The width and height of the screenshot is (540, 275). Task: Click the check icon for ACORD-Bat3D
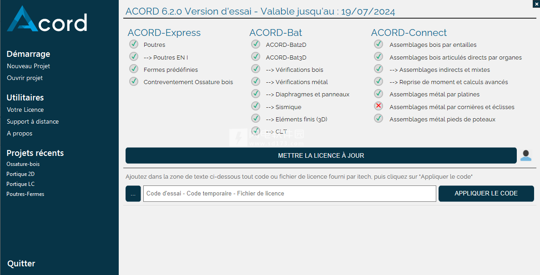[256, 56]
